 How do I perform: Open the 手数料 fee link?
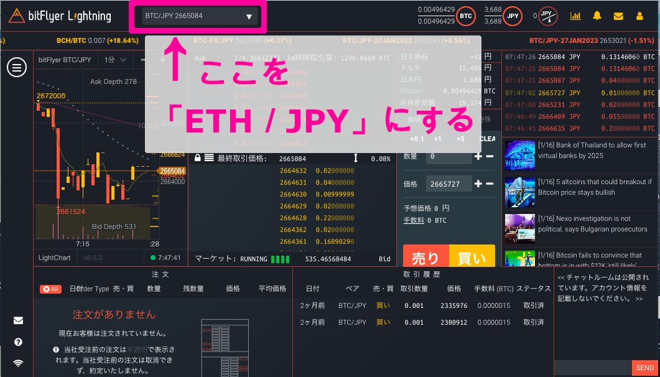(x=414, y=220)
